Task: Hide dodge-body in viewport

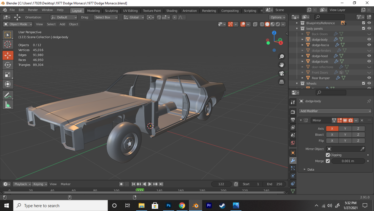Action: [x=369, y=40]
